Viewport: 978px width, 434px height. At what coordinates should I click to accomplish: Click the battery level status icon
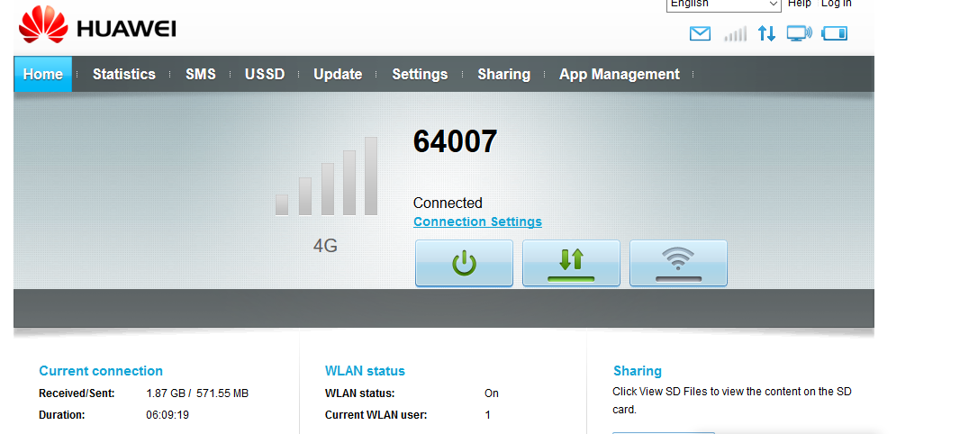pos(835,33)
